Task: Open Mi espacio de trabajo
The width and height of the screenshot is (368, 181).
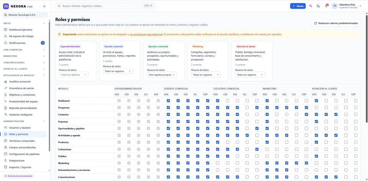Action: coord(25,36)
